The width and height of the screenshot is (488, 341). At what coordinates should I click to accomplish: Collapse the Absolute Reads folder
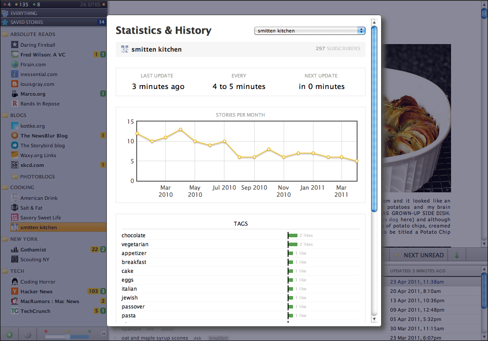[x=4, y=34]
